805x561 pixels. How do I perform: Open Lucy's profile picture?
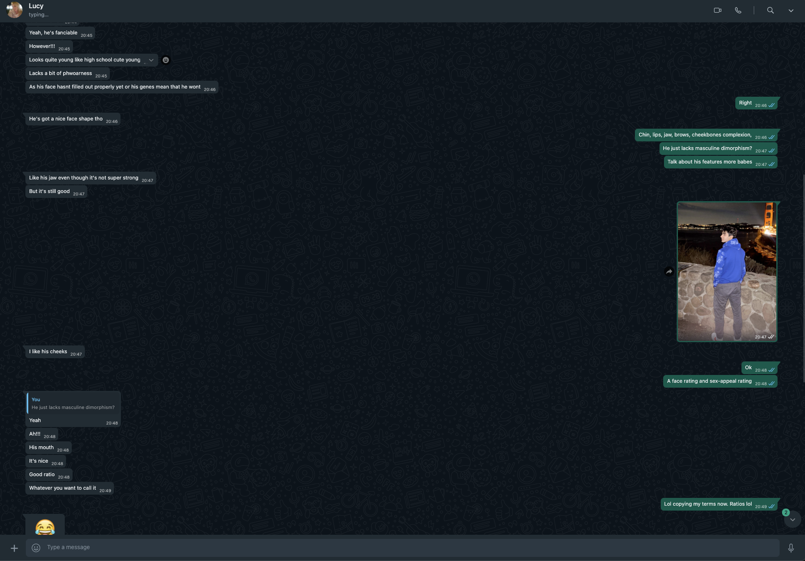14,10
